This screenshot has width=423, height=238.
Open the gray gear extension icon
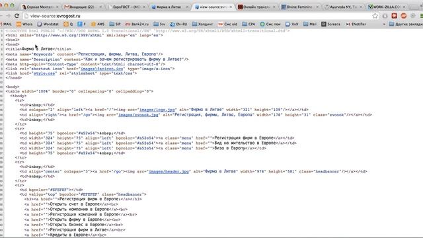click(412, 16)
